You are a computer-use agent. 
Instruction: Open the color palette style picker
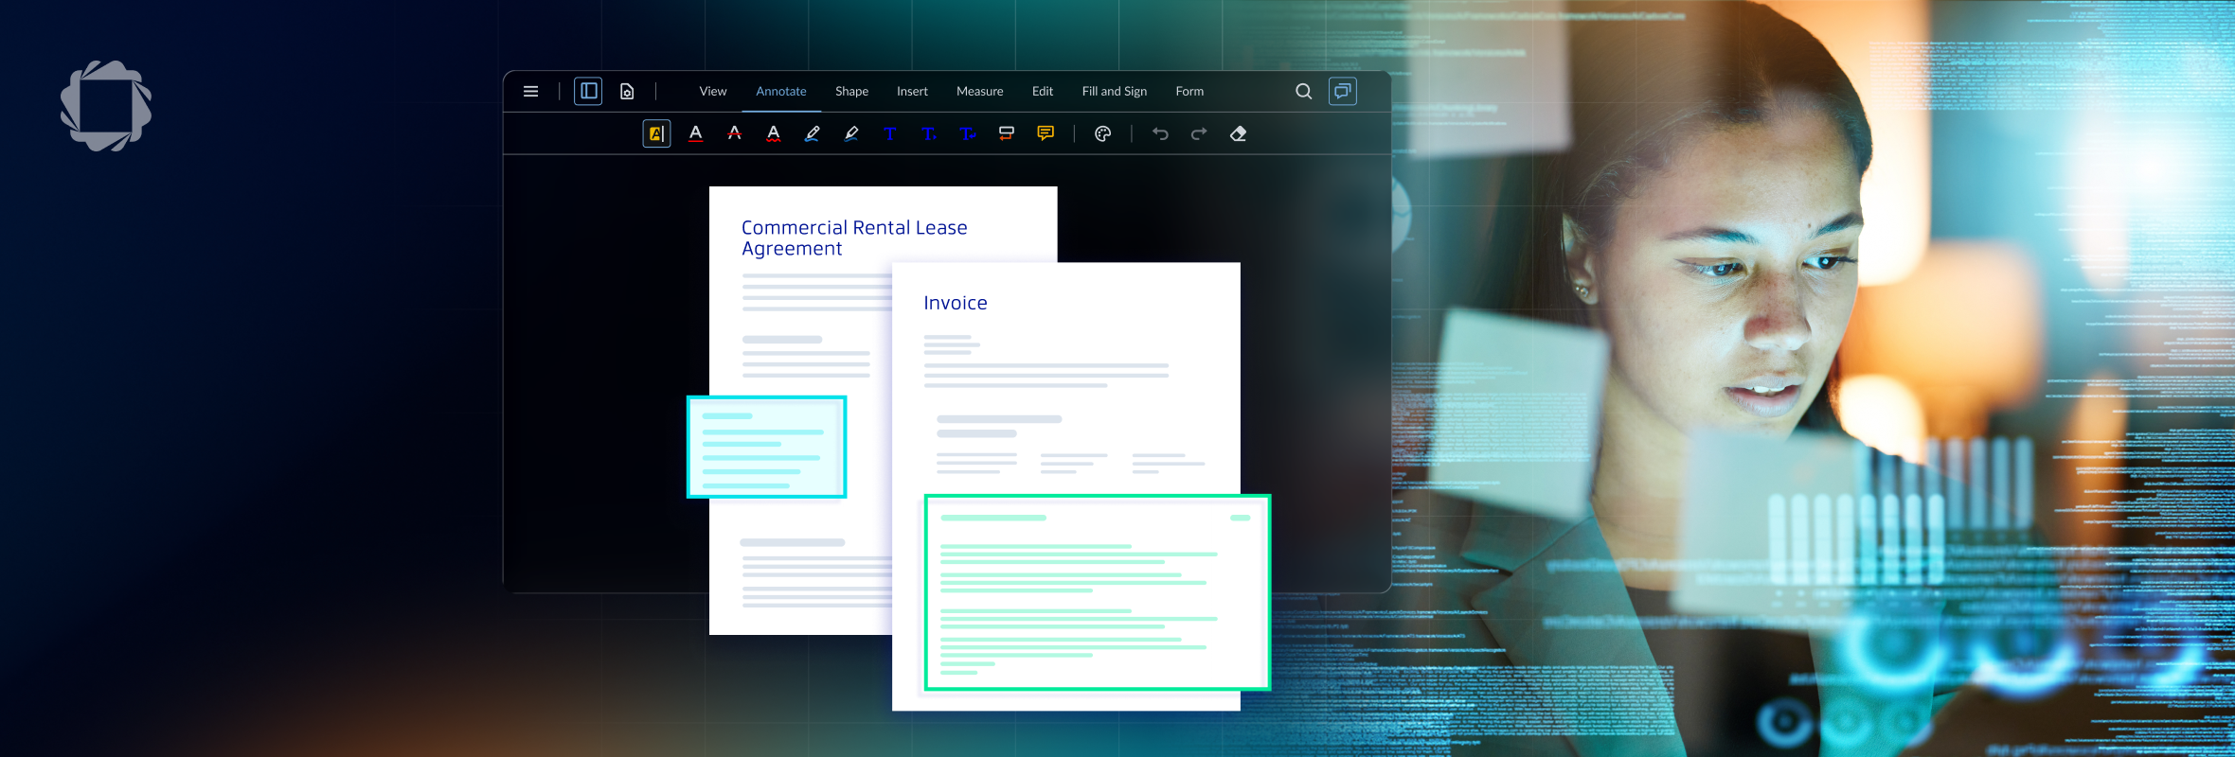click(1102, 134)
